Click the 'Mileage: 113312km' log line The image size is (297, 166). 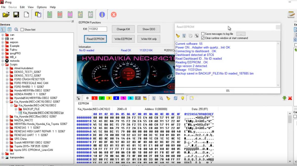188,70
